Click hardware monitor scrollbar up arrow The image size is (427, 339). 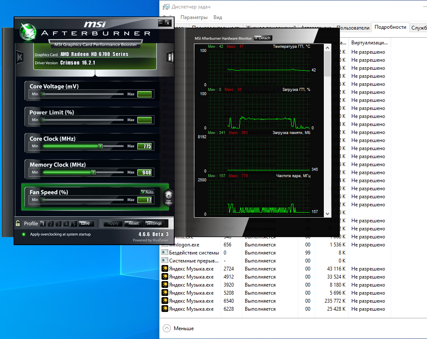point(327,48)
